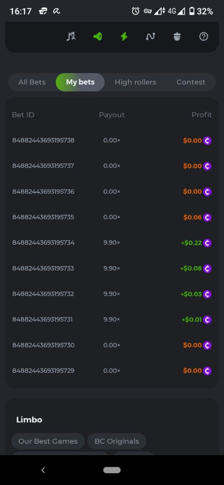Click coin icon next to $0.06 profit
The height and width of the screenshot is (485, 224).
[x=207, y=217]
